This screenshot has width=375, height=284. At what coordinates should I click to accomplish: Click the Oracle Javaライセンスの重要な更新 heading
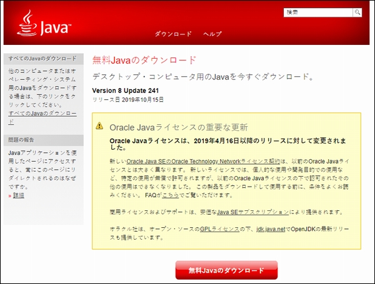179,127
